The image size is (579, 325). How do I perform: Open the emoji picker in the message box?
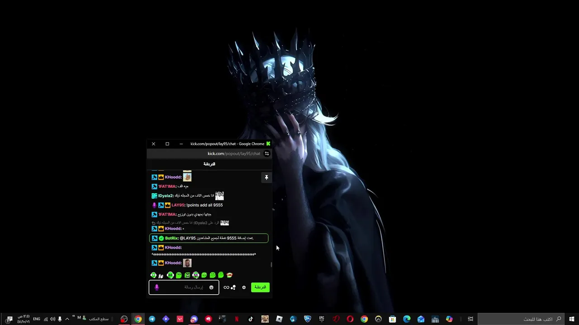click(x=211, y=287)
